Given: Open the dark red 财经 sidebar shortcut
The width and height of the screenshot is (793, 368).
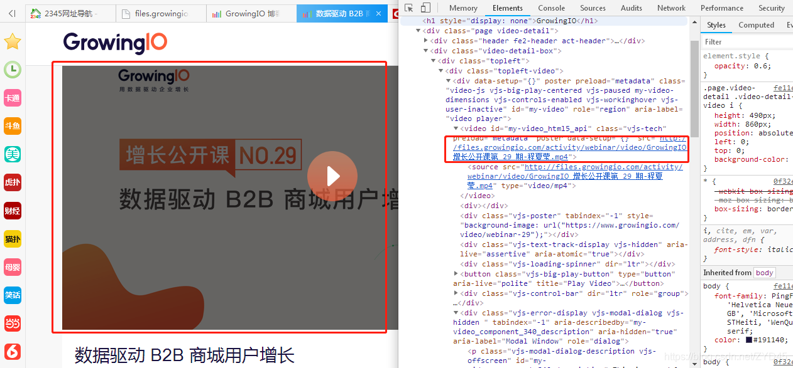Looking at the screenshot, I should point(13,211).
